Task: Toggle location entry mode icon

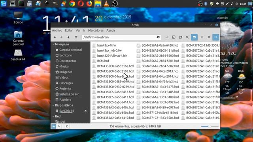Action: (167, 37)
